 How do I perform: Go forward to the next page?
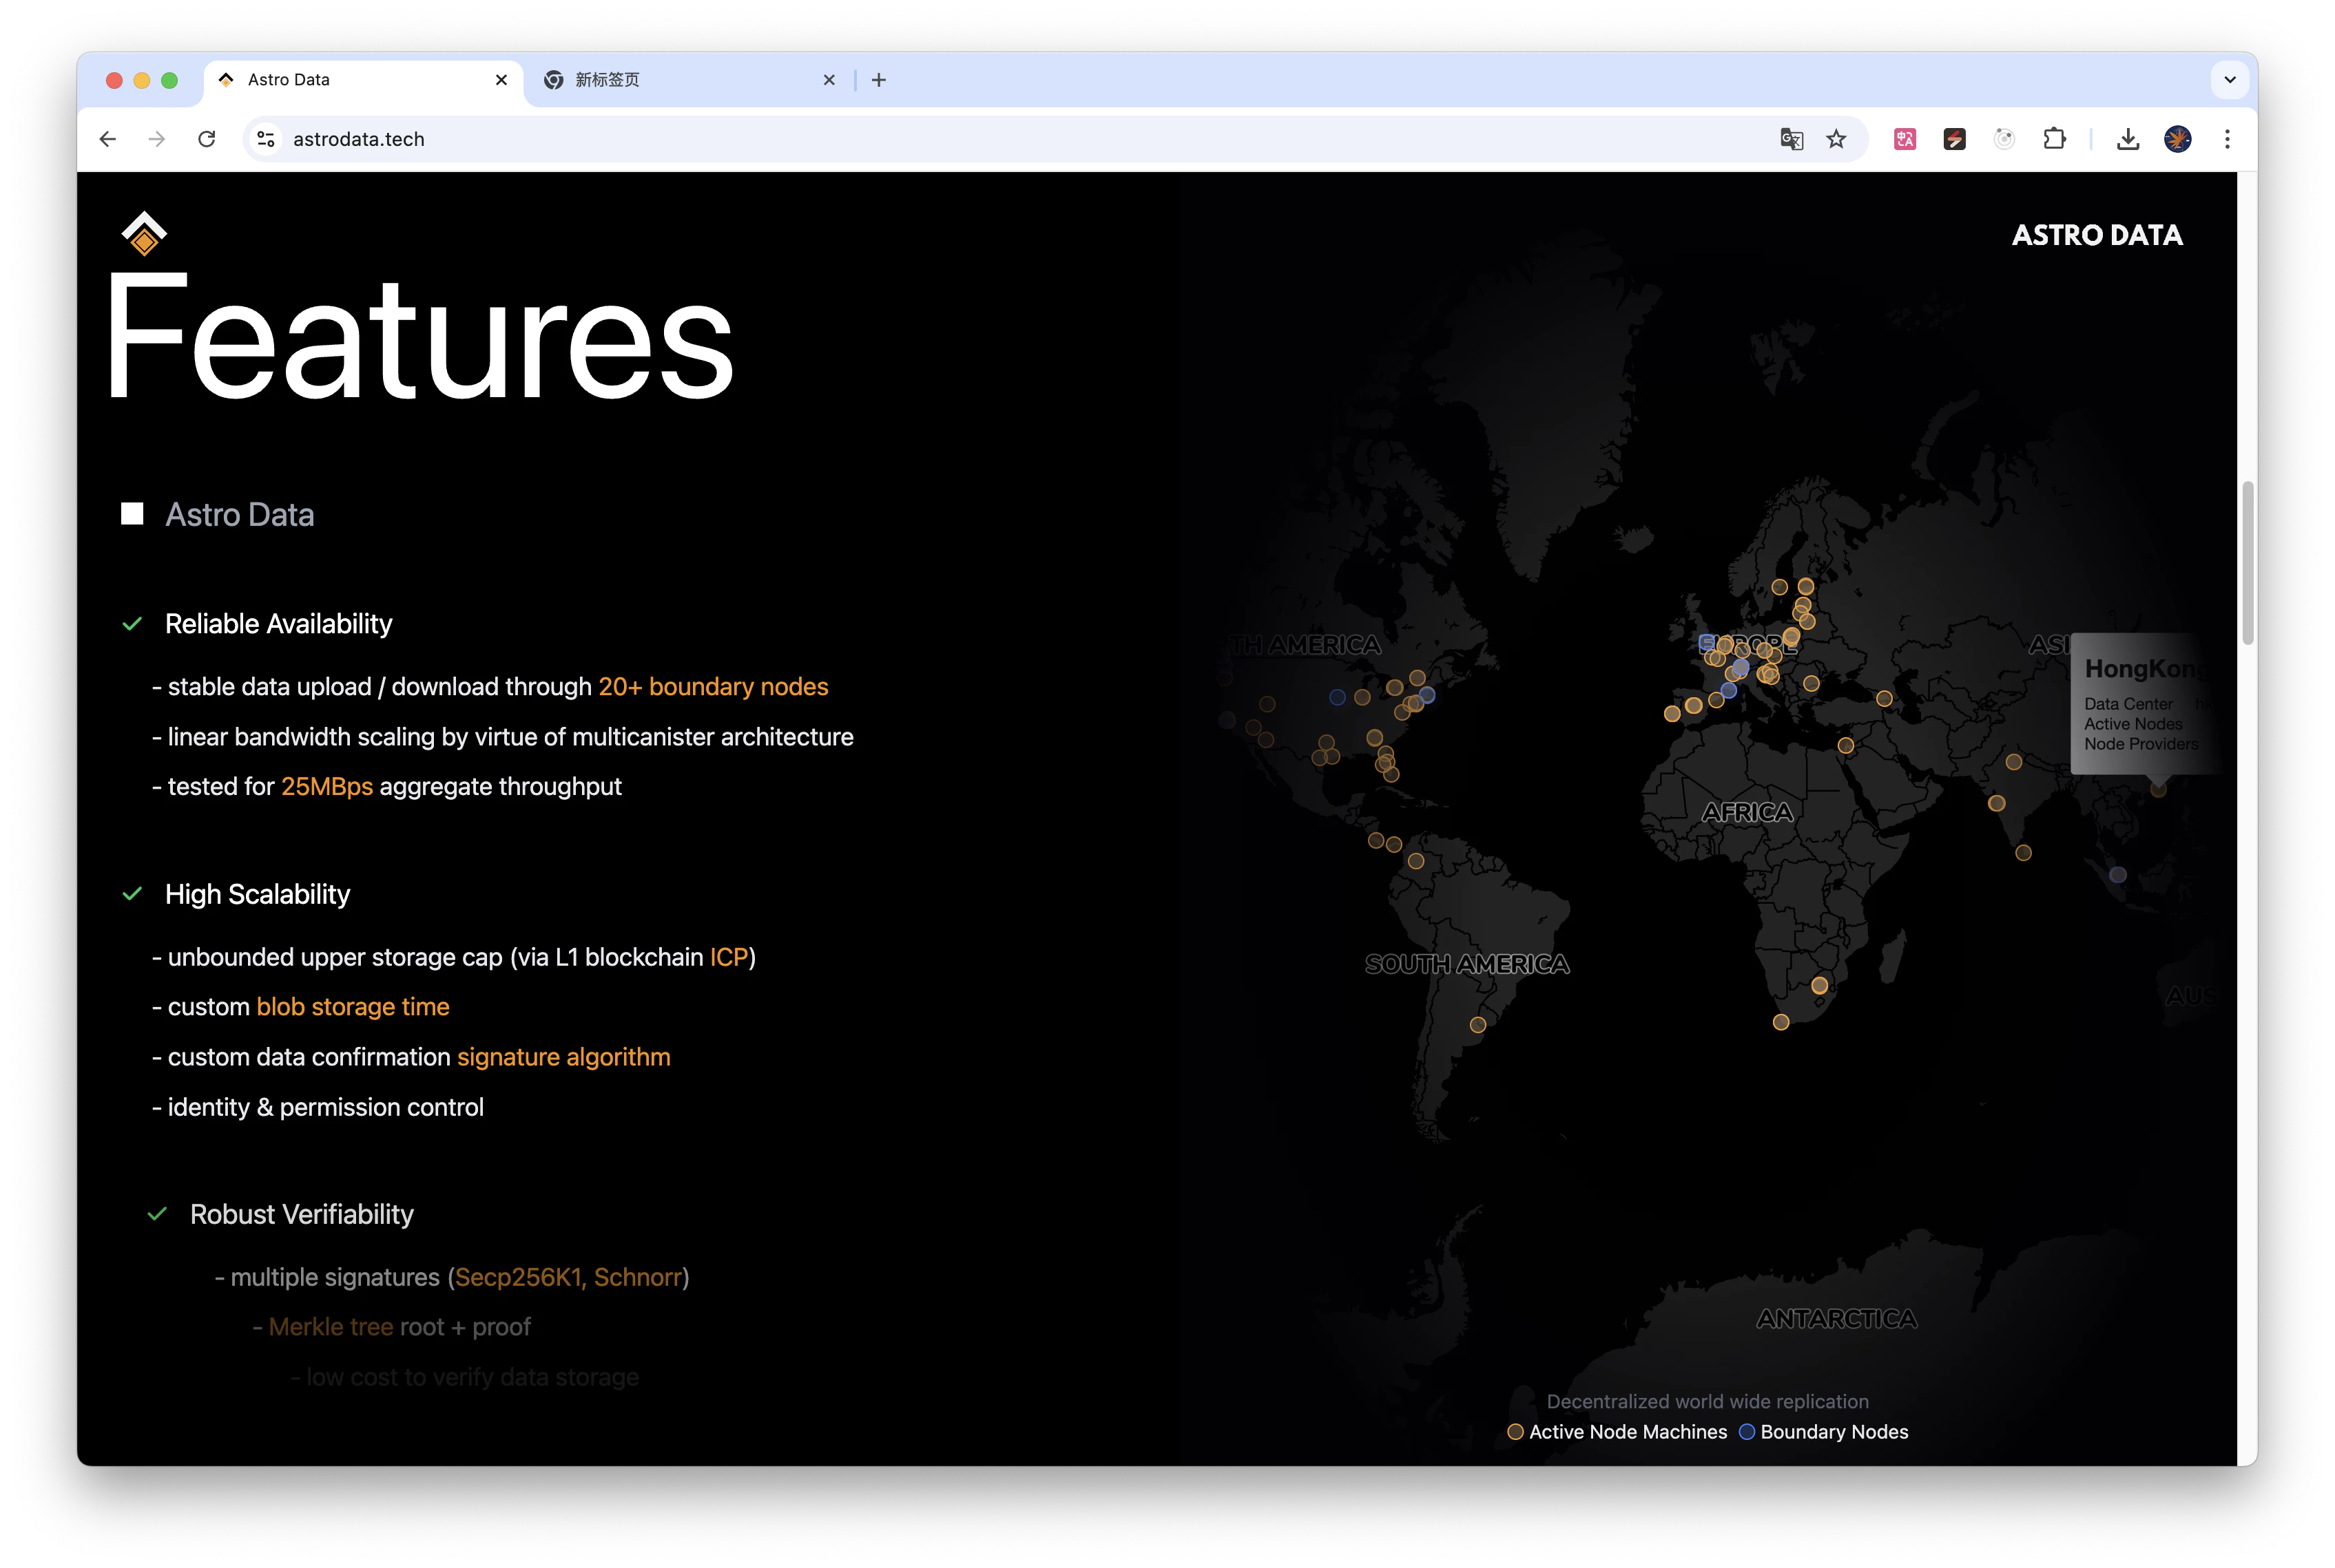[x=157, y=139]
